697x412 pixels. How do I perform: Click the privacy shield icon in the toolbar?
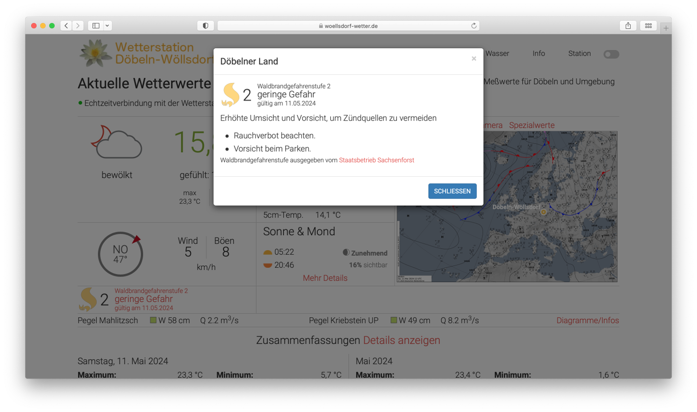coord(205,26)
